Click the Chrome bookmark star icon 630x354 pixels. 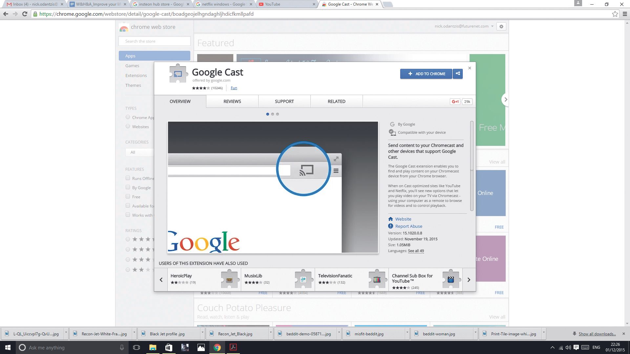(615, 14)
